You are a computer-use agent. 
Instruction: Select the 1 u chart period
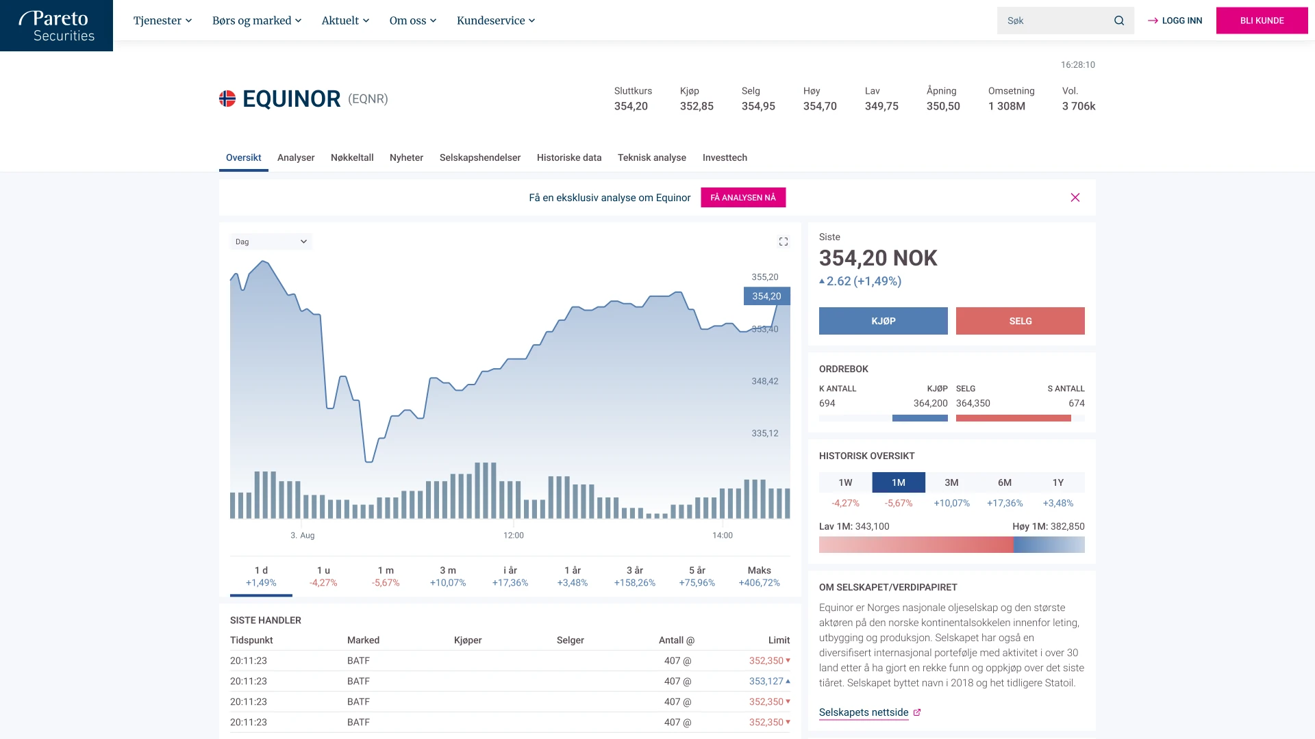tap(323, 576)
